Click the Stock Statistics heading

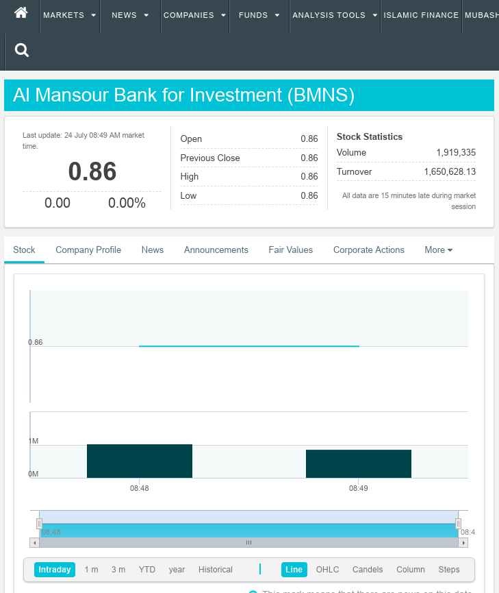coord(370,136)
